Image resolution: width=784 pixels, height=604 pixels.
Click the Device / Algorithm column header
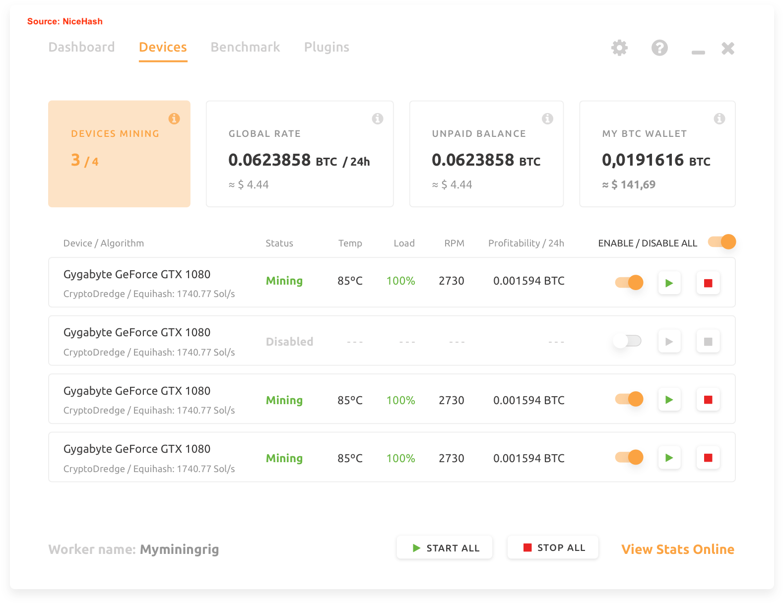[104, 243]
